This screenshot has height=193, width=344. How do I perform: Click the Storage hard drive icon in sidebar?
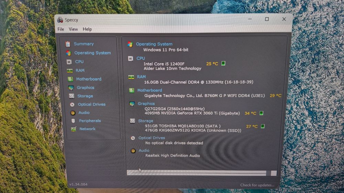pos(72,96)
